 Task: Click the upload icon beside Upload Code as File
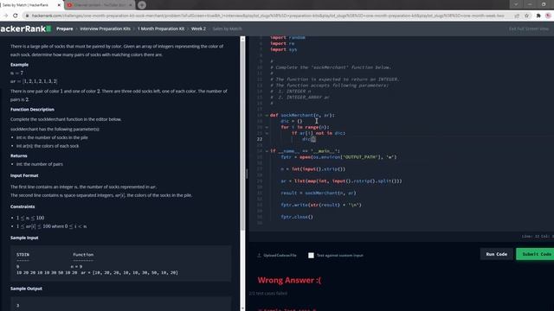point(259,255)
